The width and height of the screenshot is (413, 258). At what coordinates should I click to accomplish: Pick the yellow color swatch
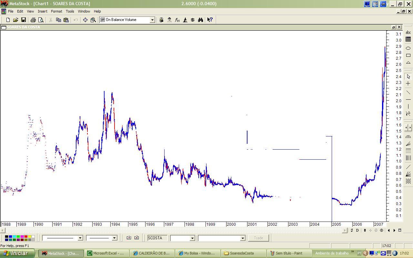click(29, 237)
